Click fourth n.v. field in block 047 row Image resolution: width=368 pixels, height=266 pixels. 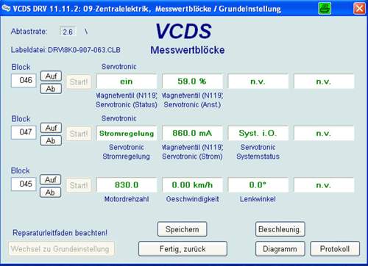(324, 133)
